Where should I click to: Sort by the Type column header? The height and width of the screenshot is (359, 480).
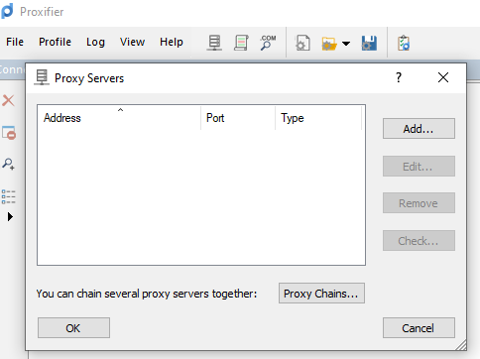click(318, 118)
